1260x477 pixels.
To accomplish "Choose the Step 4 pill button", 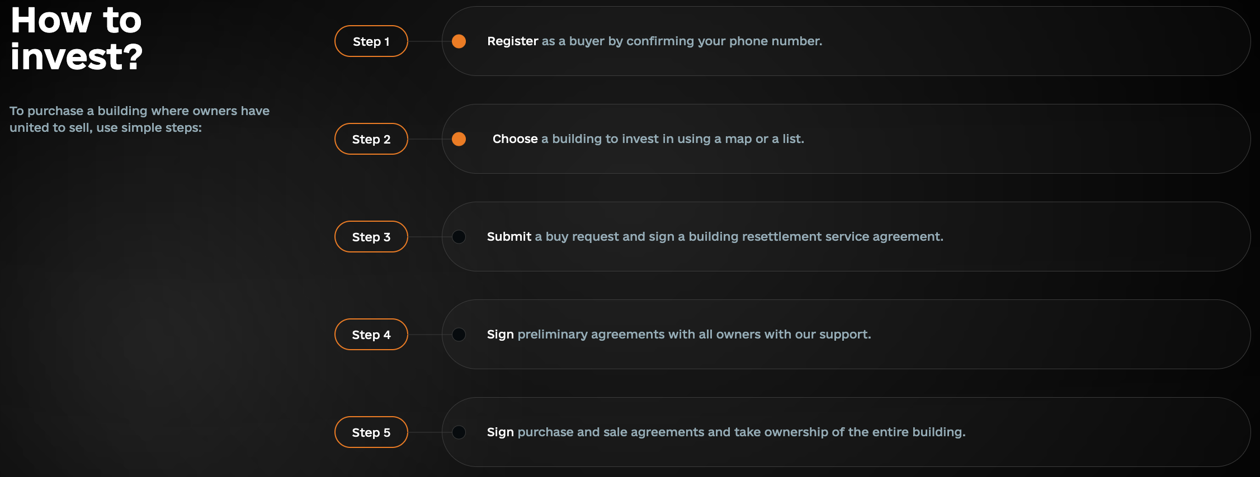I will (371, 335).
